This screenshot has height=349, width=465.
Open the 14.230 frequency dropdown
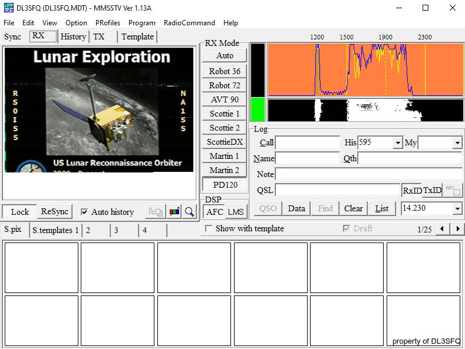click(457, 208)
